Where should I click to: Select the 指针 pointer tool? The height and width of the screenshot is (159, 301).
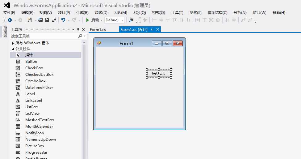click(45, 55)
